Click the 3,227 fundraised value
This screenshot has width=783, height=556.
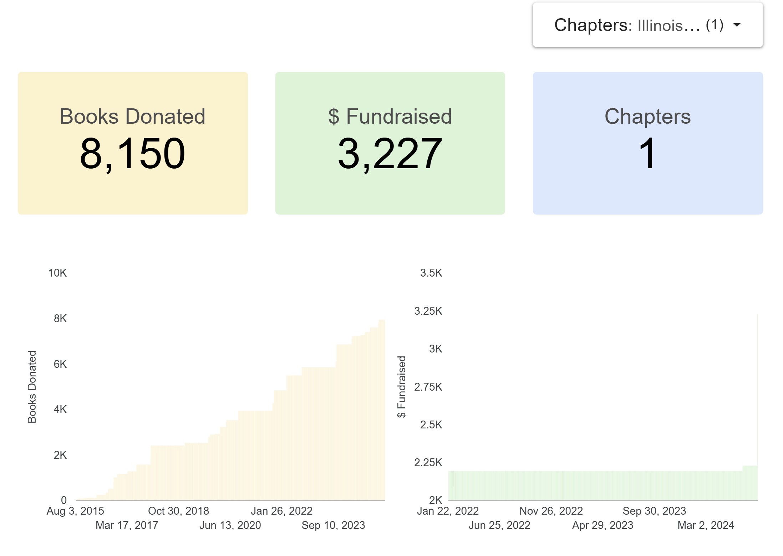click(x=390, y=154)
